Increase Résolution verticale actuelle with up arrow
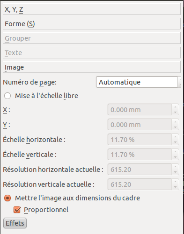 click(175, 182)
